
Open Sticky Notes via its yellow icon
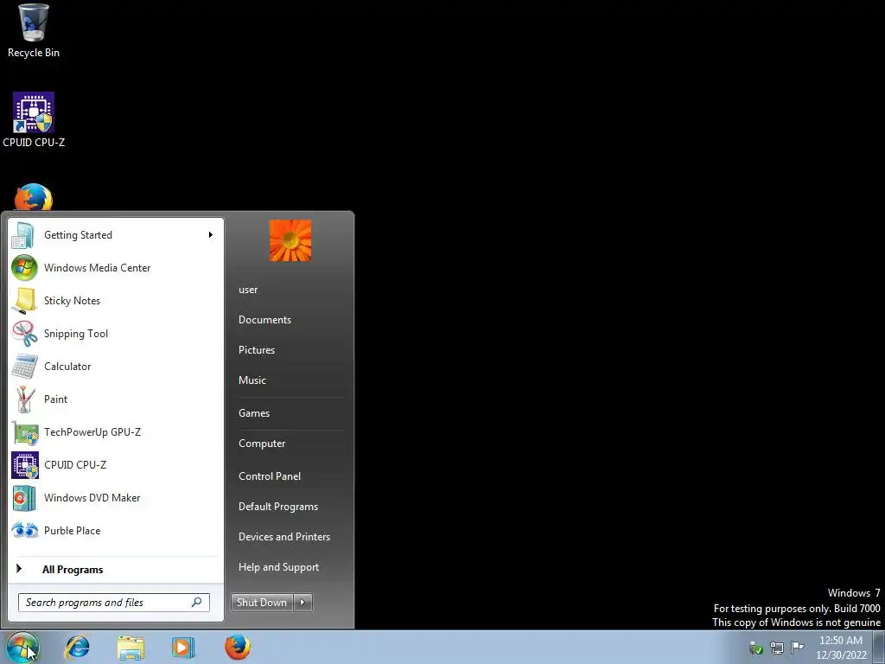pos(24,300)
